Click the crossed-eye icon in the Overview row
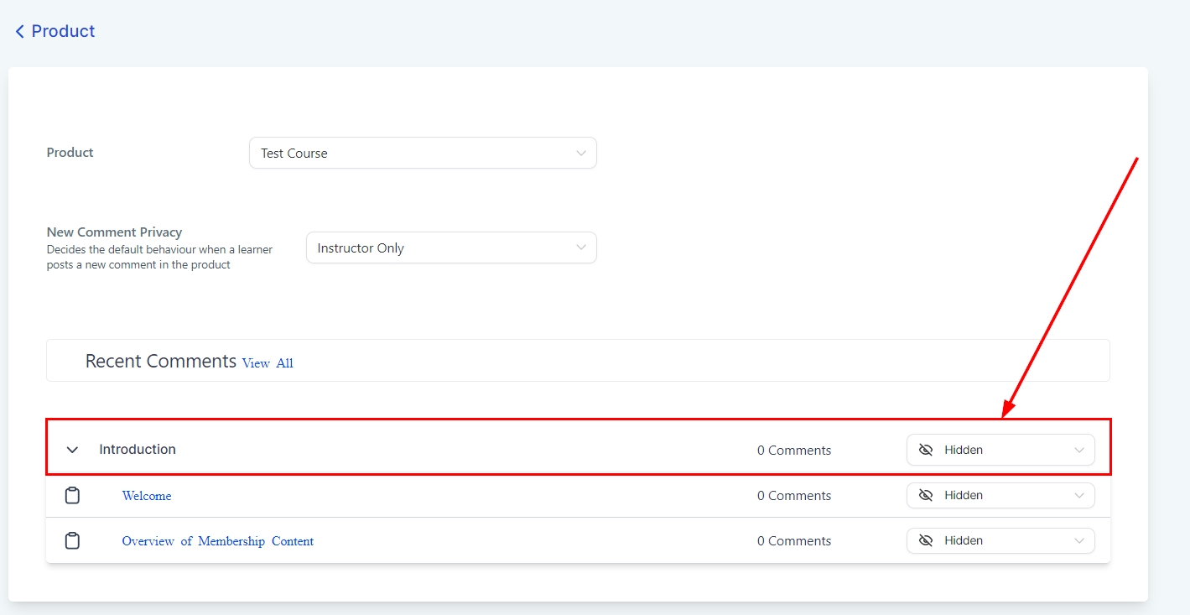The image size is (1190, 615). (x=926, y=540)
